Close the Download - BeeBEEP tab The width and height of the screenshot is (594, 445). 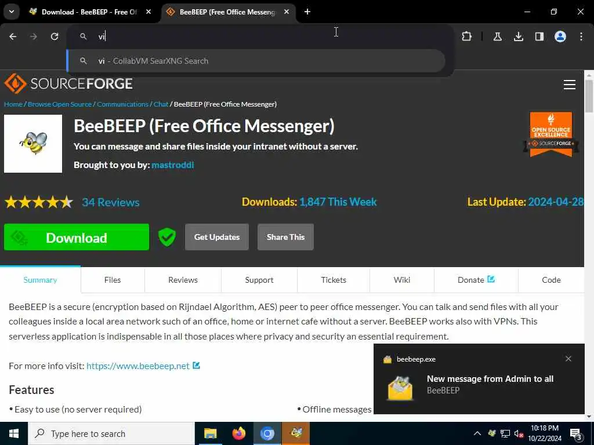click(148, 12)
